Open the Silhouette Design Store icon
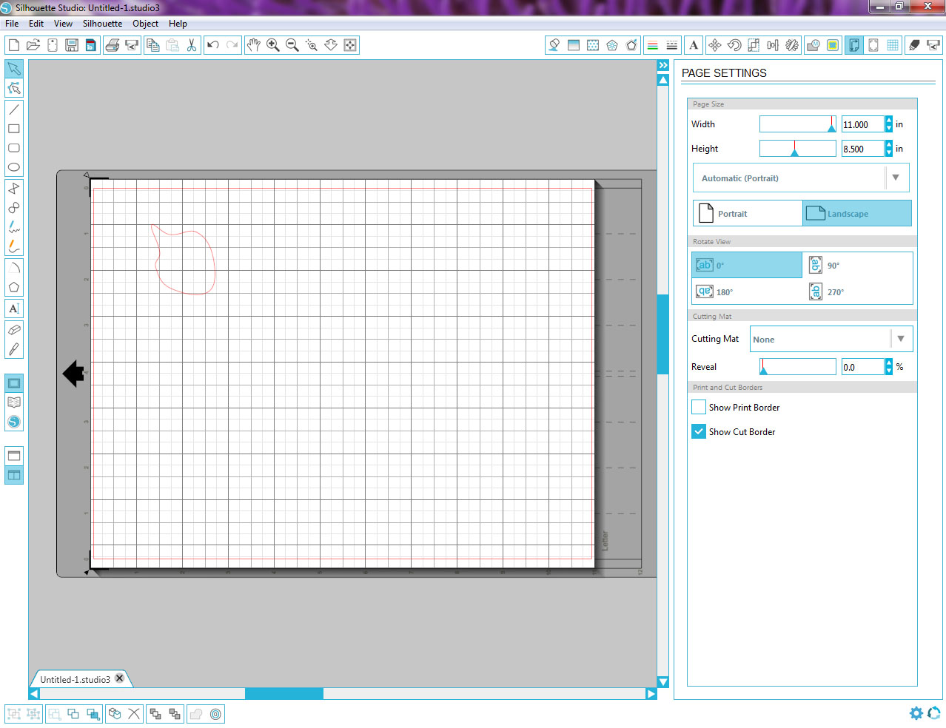 14,422
